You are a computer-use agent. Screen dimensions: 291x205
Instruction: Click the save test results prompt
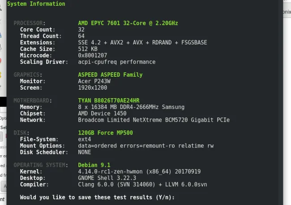(97, 197)
